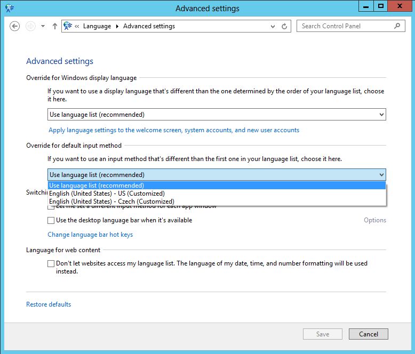415x354 pixels.
Task: Click the Language for web content label
Action: (63, 250)
